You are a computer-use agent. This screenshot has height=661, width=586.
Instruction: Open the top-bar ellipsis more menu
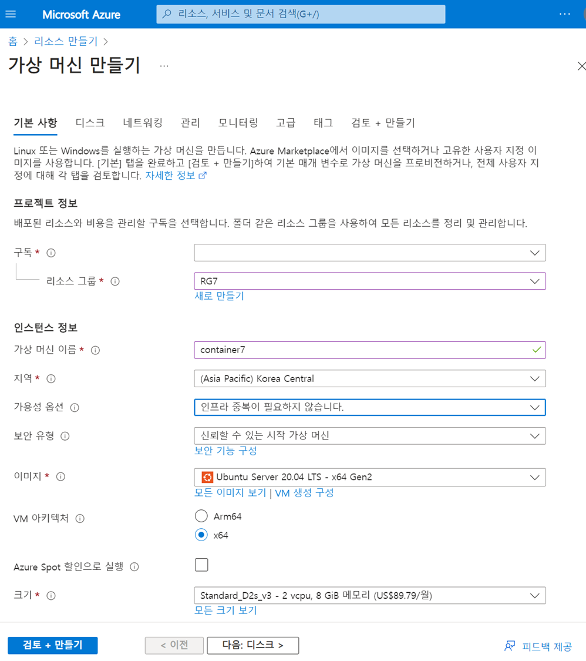tap(564, 14)
